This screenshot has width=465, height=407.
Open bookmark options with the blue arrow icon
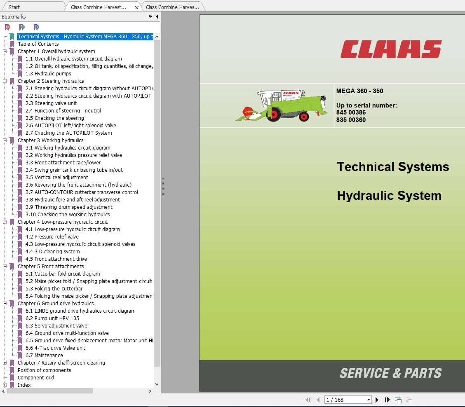[36, 27]
